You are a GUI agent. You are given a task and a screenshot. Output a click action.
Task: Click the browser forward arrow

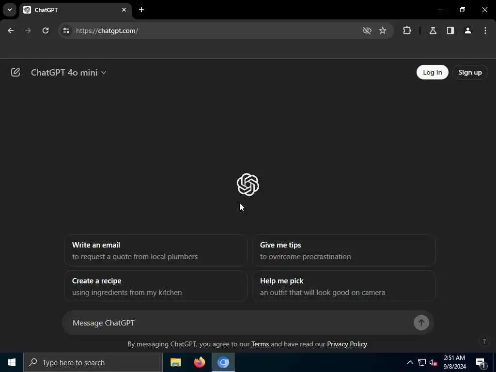(28, 31)
